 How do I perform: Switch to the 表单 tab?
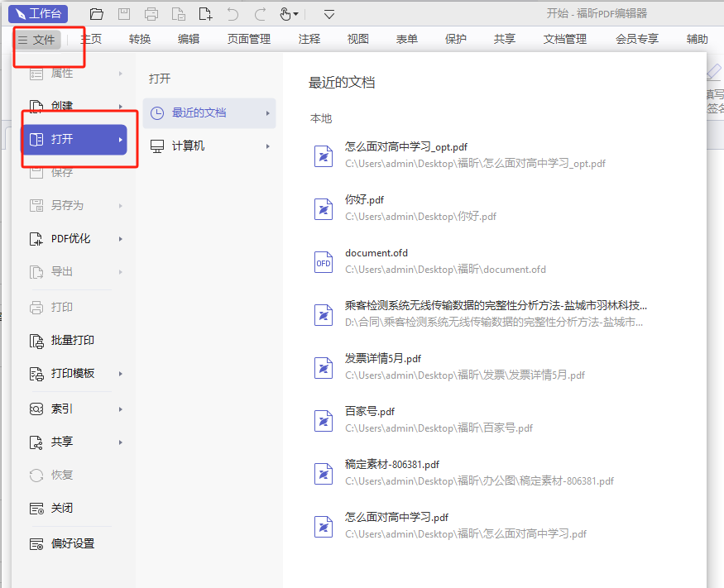pos(407,39)
